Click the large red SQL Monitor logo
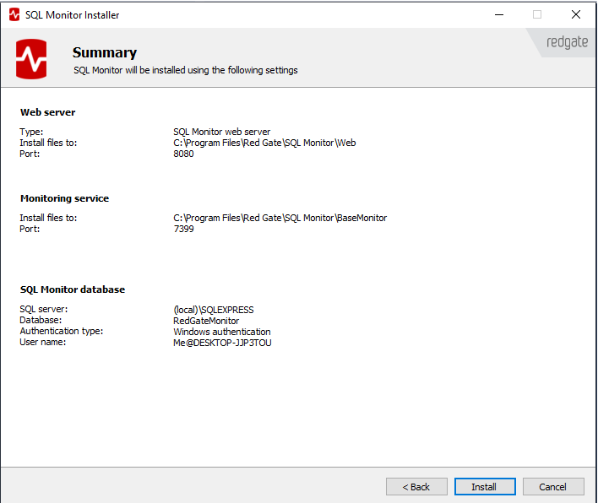 (31, 59)
